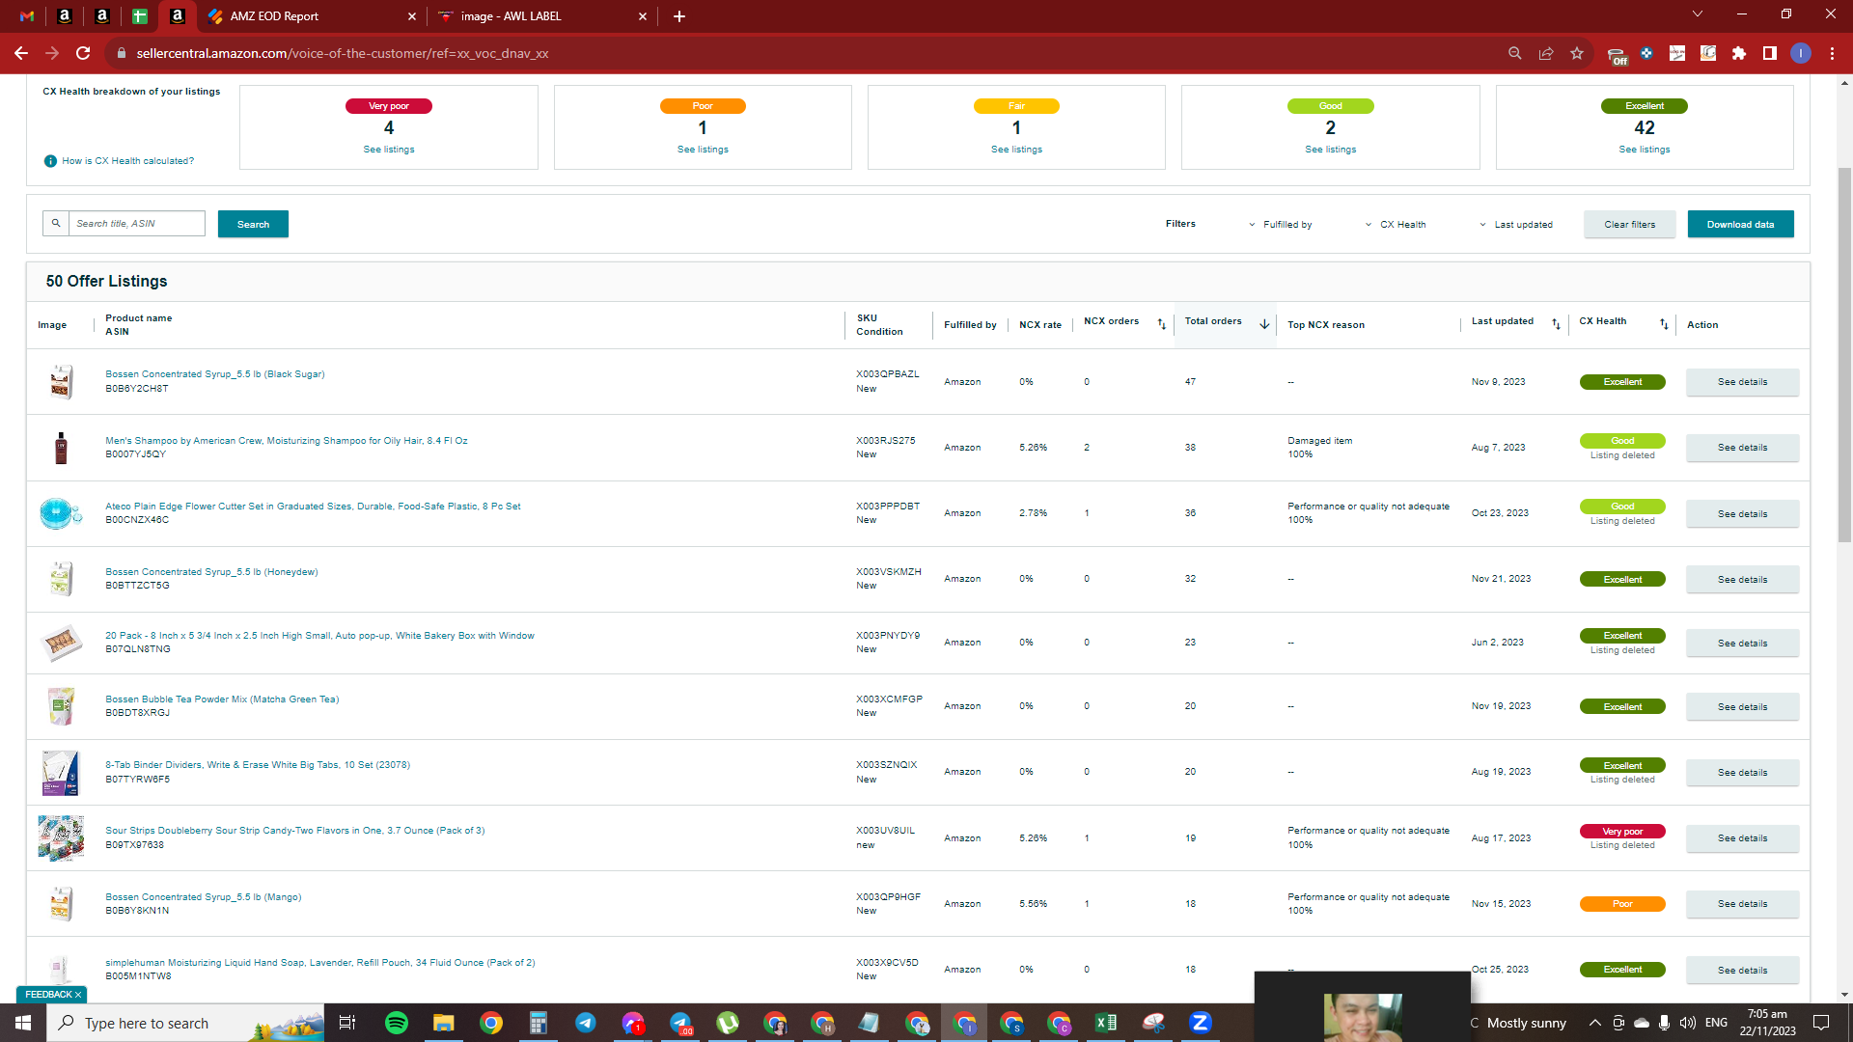Open a new browser tab
Screen dimensions: 1853x1042
click(679, 16)
